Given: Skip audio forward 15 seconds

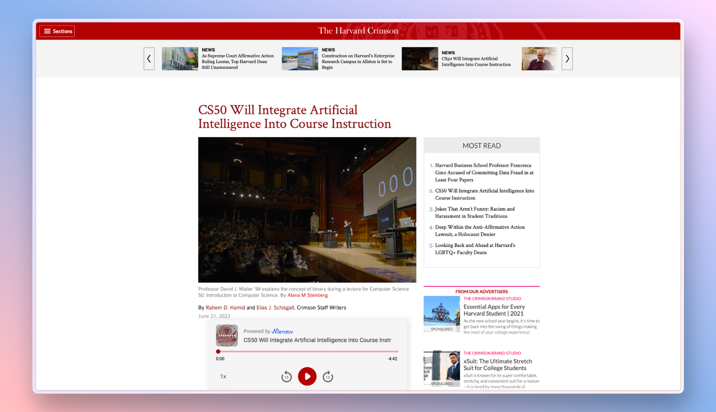Looking at the screenshot, I should point(328,377).
